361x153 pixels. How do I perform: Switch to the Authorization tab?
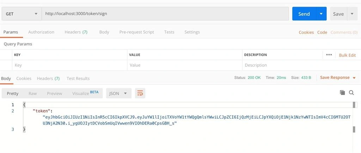click(x=41, y=32)
